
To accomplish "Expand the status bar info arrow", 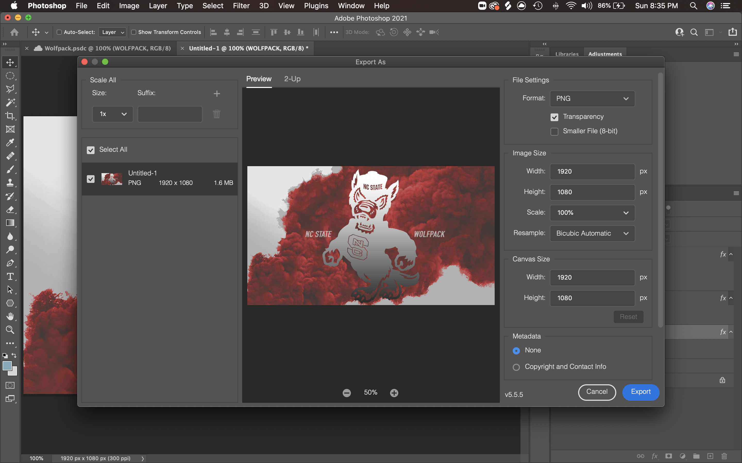I will point(142,458).
